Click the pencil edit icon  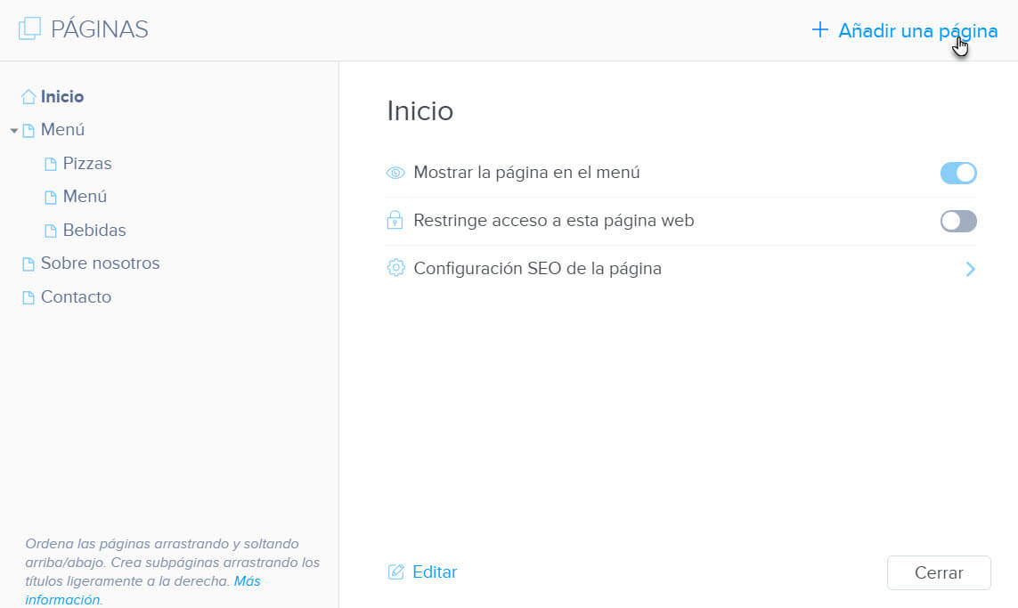point(396,572)
